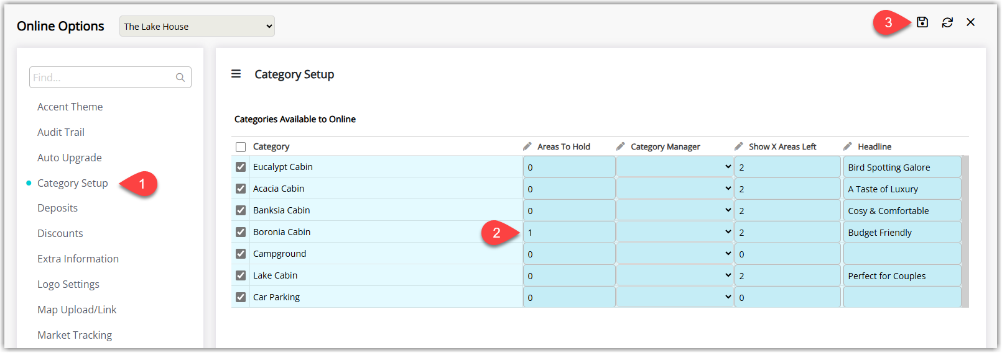Click the Lake Cabin category name
1002x353 pixels.
(276, 275)
